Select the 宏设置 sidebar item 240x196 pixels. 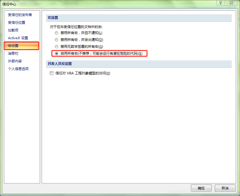[x=21, y=46]
